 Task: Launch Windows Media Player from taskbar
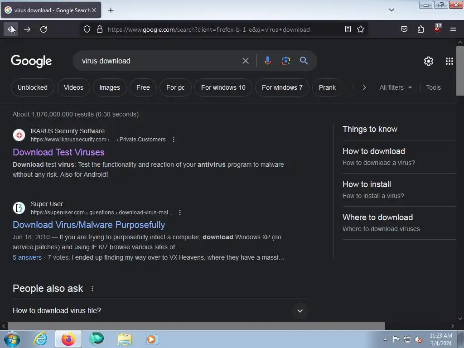[152, 339]
